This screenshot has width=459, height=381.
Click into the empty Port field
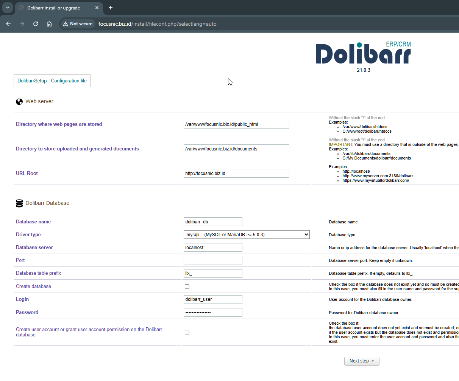(x=213, y=260)
